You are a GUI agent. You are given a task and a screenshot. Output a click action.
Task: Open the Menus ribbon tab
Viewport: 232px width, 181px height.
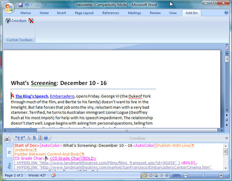(x=26, y=13)
